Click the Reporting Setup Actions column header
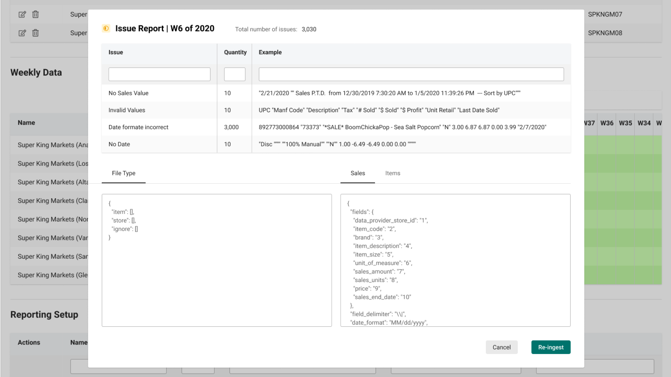 [29, 343]
